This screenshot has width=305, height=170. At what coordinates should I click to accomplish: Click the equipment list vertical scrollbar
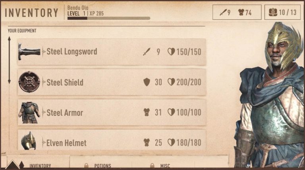point(10,60)
